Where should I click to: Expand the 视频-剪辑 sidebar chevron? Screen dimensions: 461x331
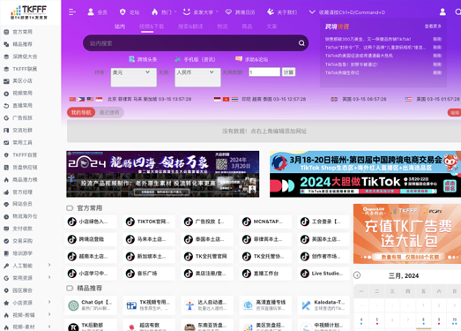pos(49,314)
